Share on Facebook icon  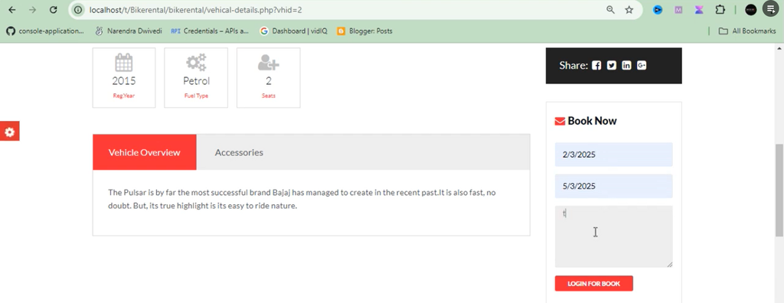[x=596, y=66]
